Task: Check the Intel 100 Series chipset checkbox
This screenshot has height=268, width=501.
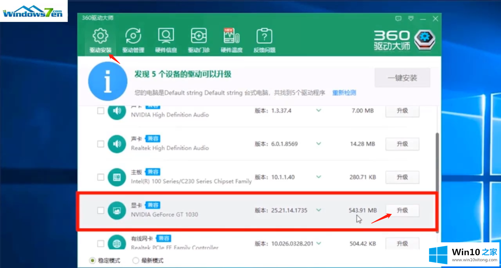Action: [101, 177]
